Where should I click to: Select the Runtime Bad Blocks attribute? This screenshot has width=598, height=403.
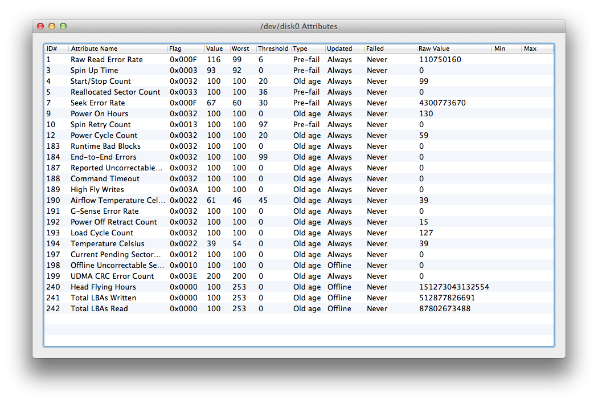pos(299,146)
